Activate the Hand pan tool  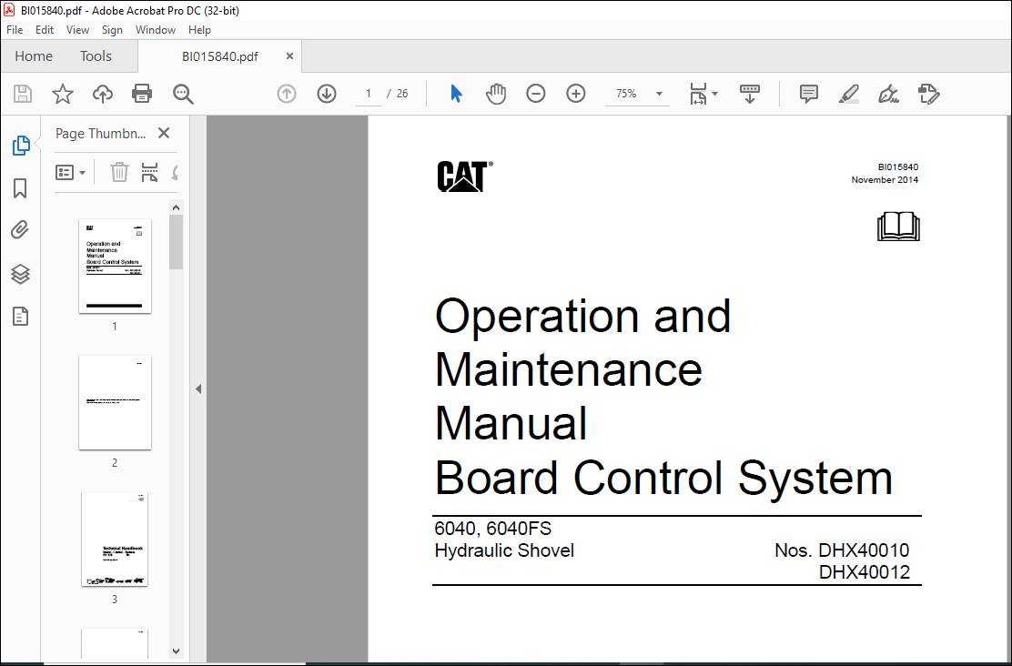[x=496, y=95]
